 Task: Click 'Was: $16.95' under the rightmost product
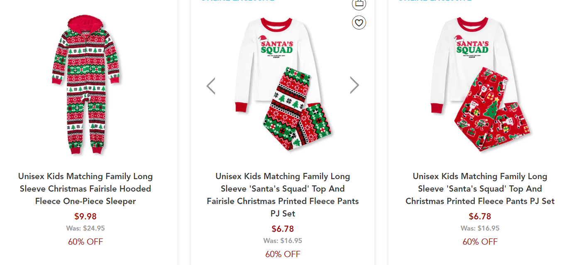[480, 228]
